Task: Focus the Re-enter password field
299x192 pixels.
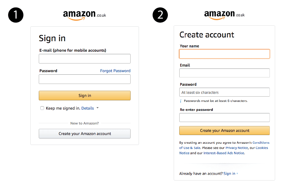Action: click(x=225, y=117)
